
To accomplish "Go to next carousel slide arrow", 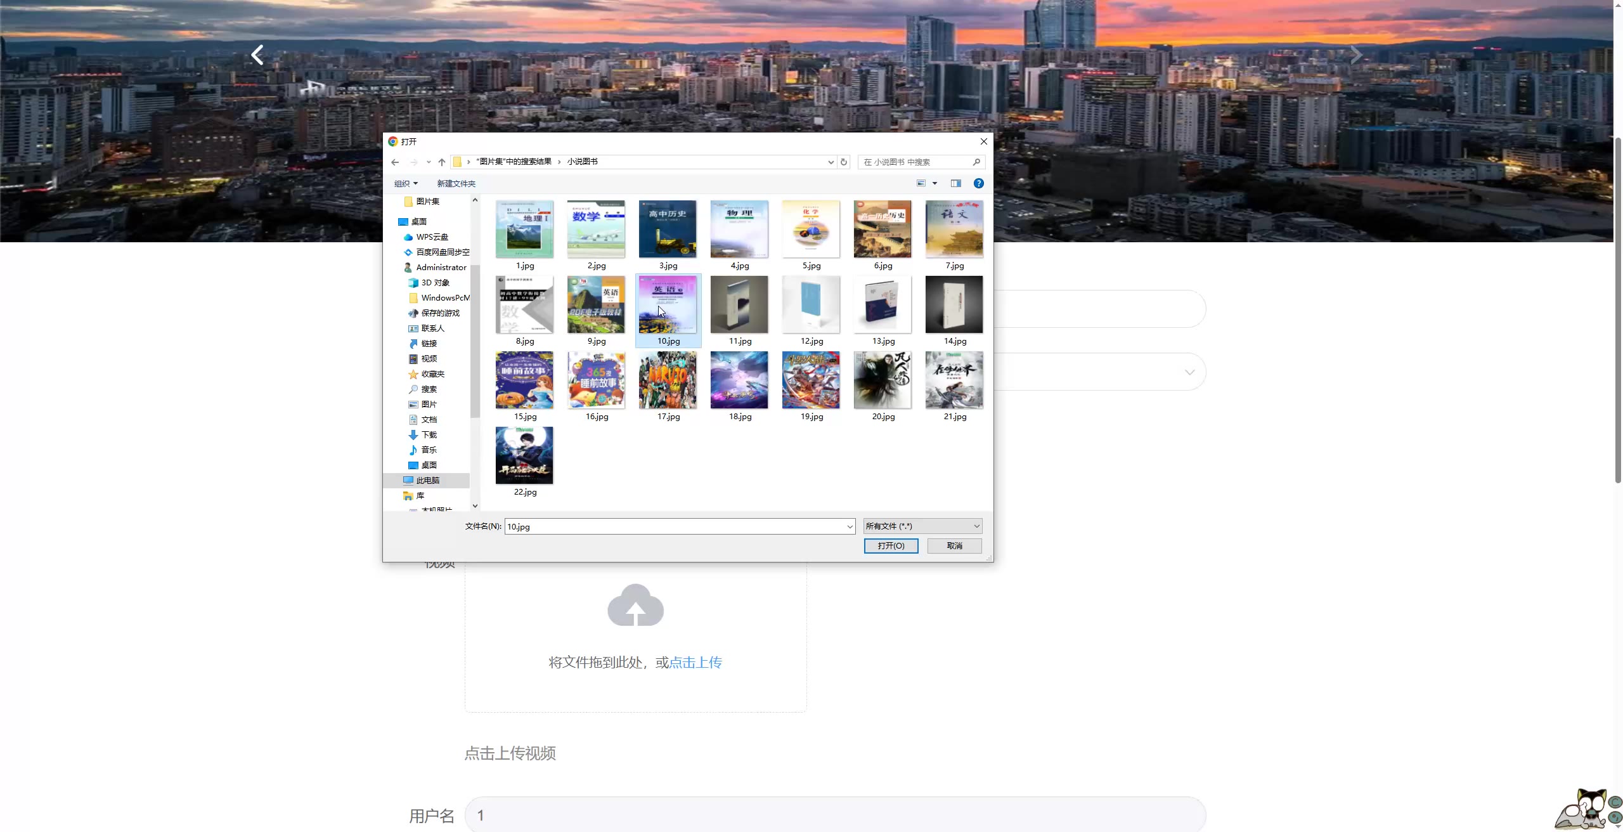I will tap(1355, 55).
